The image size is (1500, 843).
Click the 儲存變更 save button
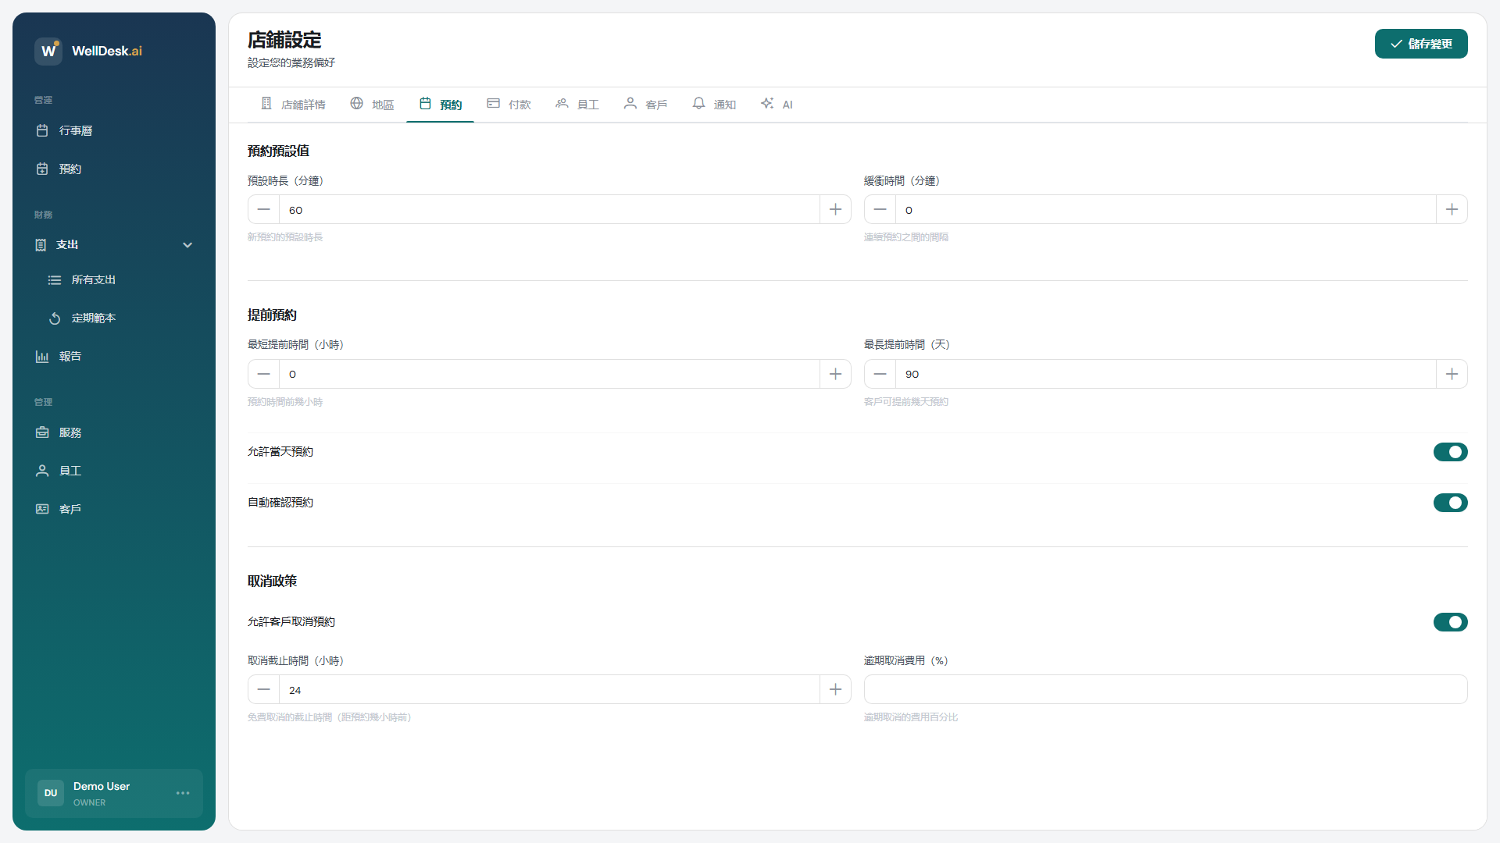pyautogui.click(x=1420, y=44)
